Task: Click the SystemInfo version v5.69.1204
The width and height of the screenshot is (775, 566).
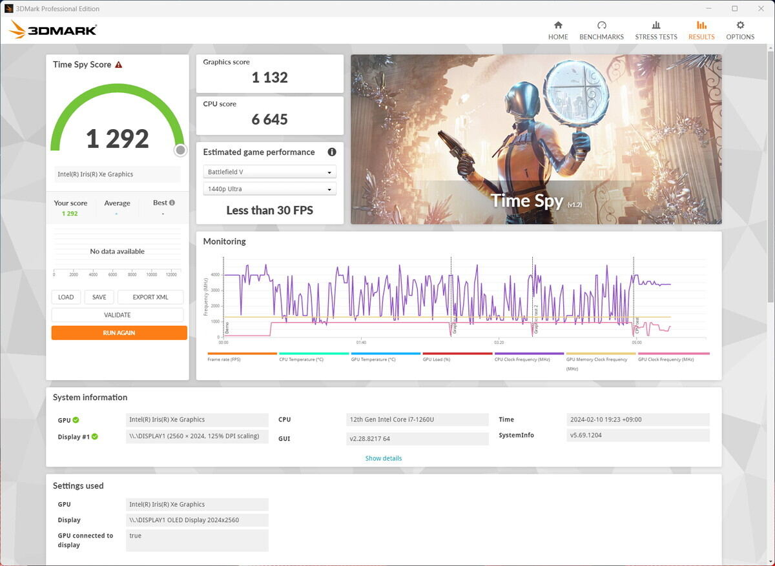Action: tap(638, 435)
